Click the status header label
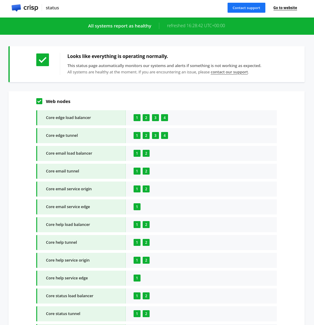Viewport: 314px width, 325px height. (52, 8)
